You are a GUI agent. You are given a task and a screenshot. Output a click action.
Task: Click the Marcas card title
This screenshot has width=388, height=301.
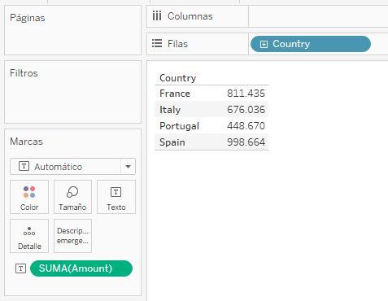point(26,142)
